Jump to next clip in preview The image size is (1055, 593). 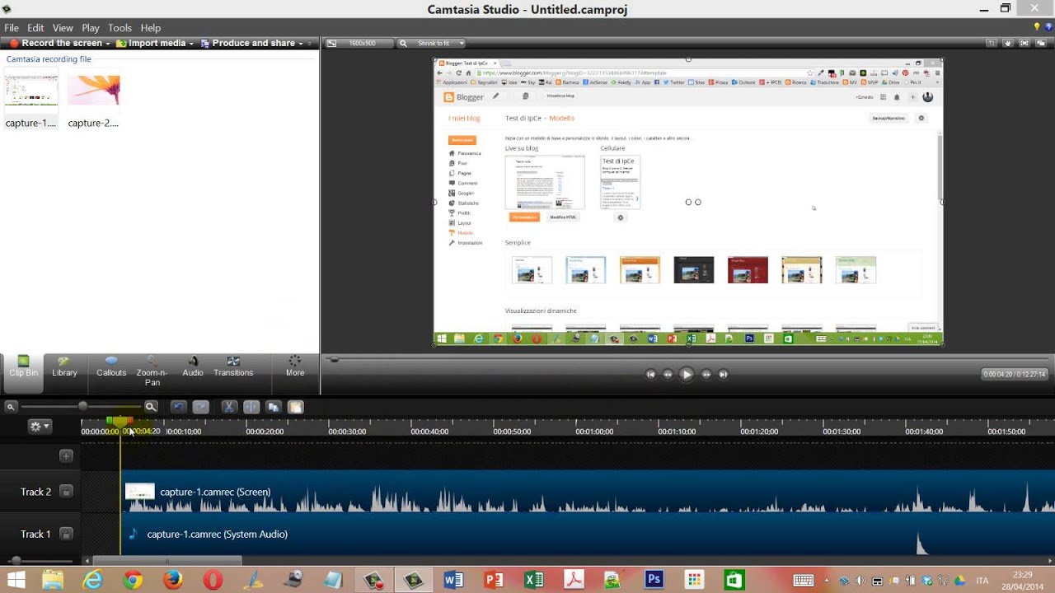pos(723,374)
